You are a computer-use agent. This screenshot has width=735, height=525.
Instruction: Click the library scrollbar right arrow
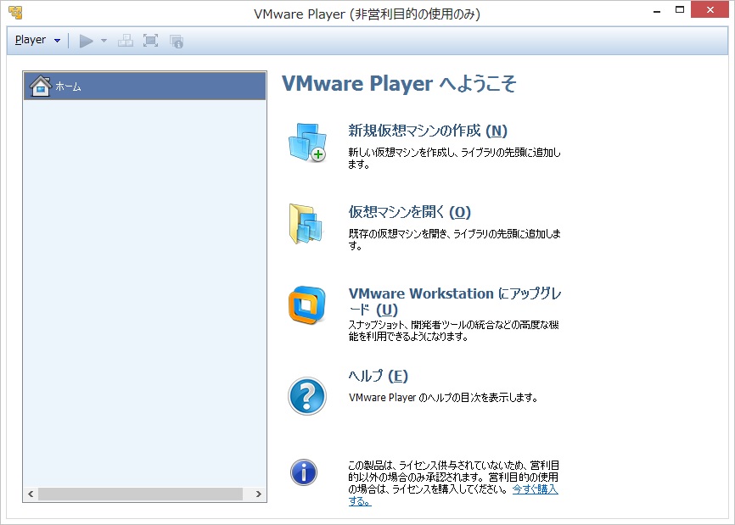pyautogui.click(x=258, y=494)
